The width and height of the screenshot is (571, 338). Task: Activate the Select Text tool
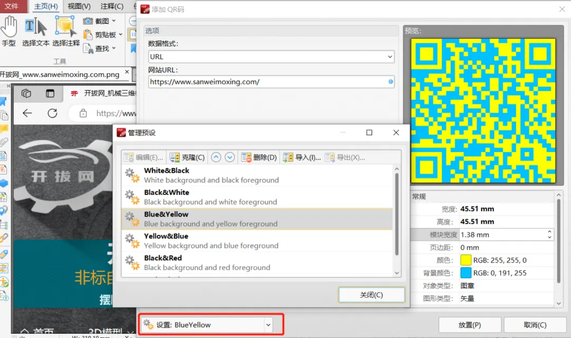click(36, 31)
